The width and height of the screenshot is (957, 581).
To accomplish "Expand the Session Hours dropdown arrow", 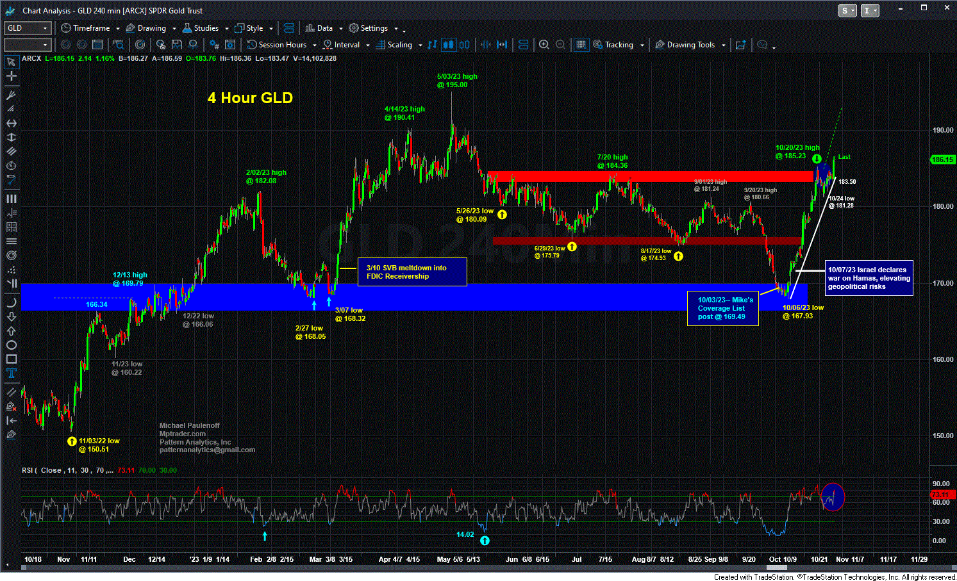I will (x=314, y=45).
